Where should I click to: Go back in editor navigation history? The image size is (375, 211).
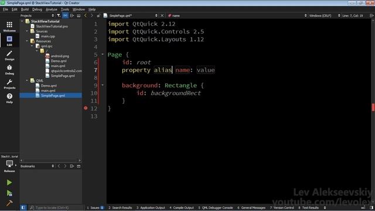tap(86, 16)
